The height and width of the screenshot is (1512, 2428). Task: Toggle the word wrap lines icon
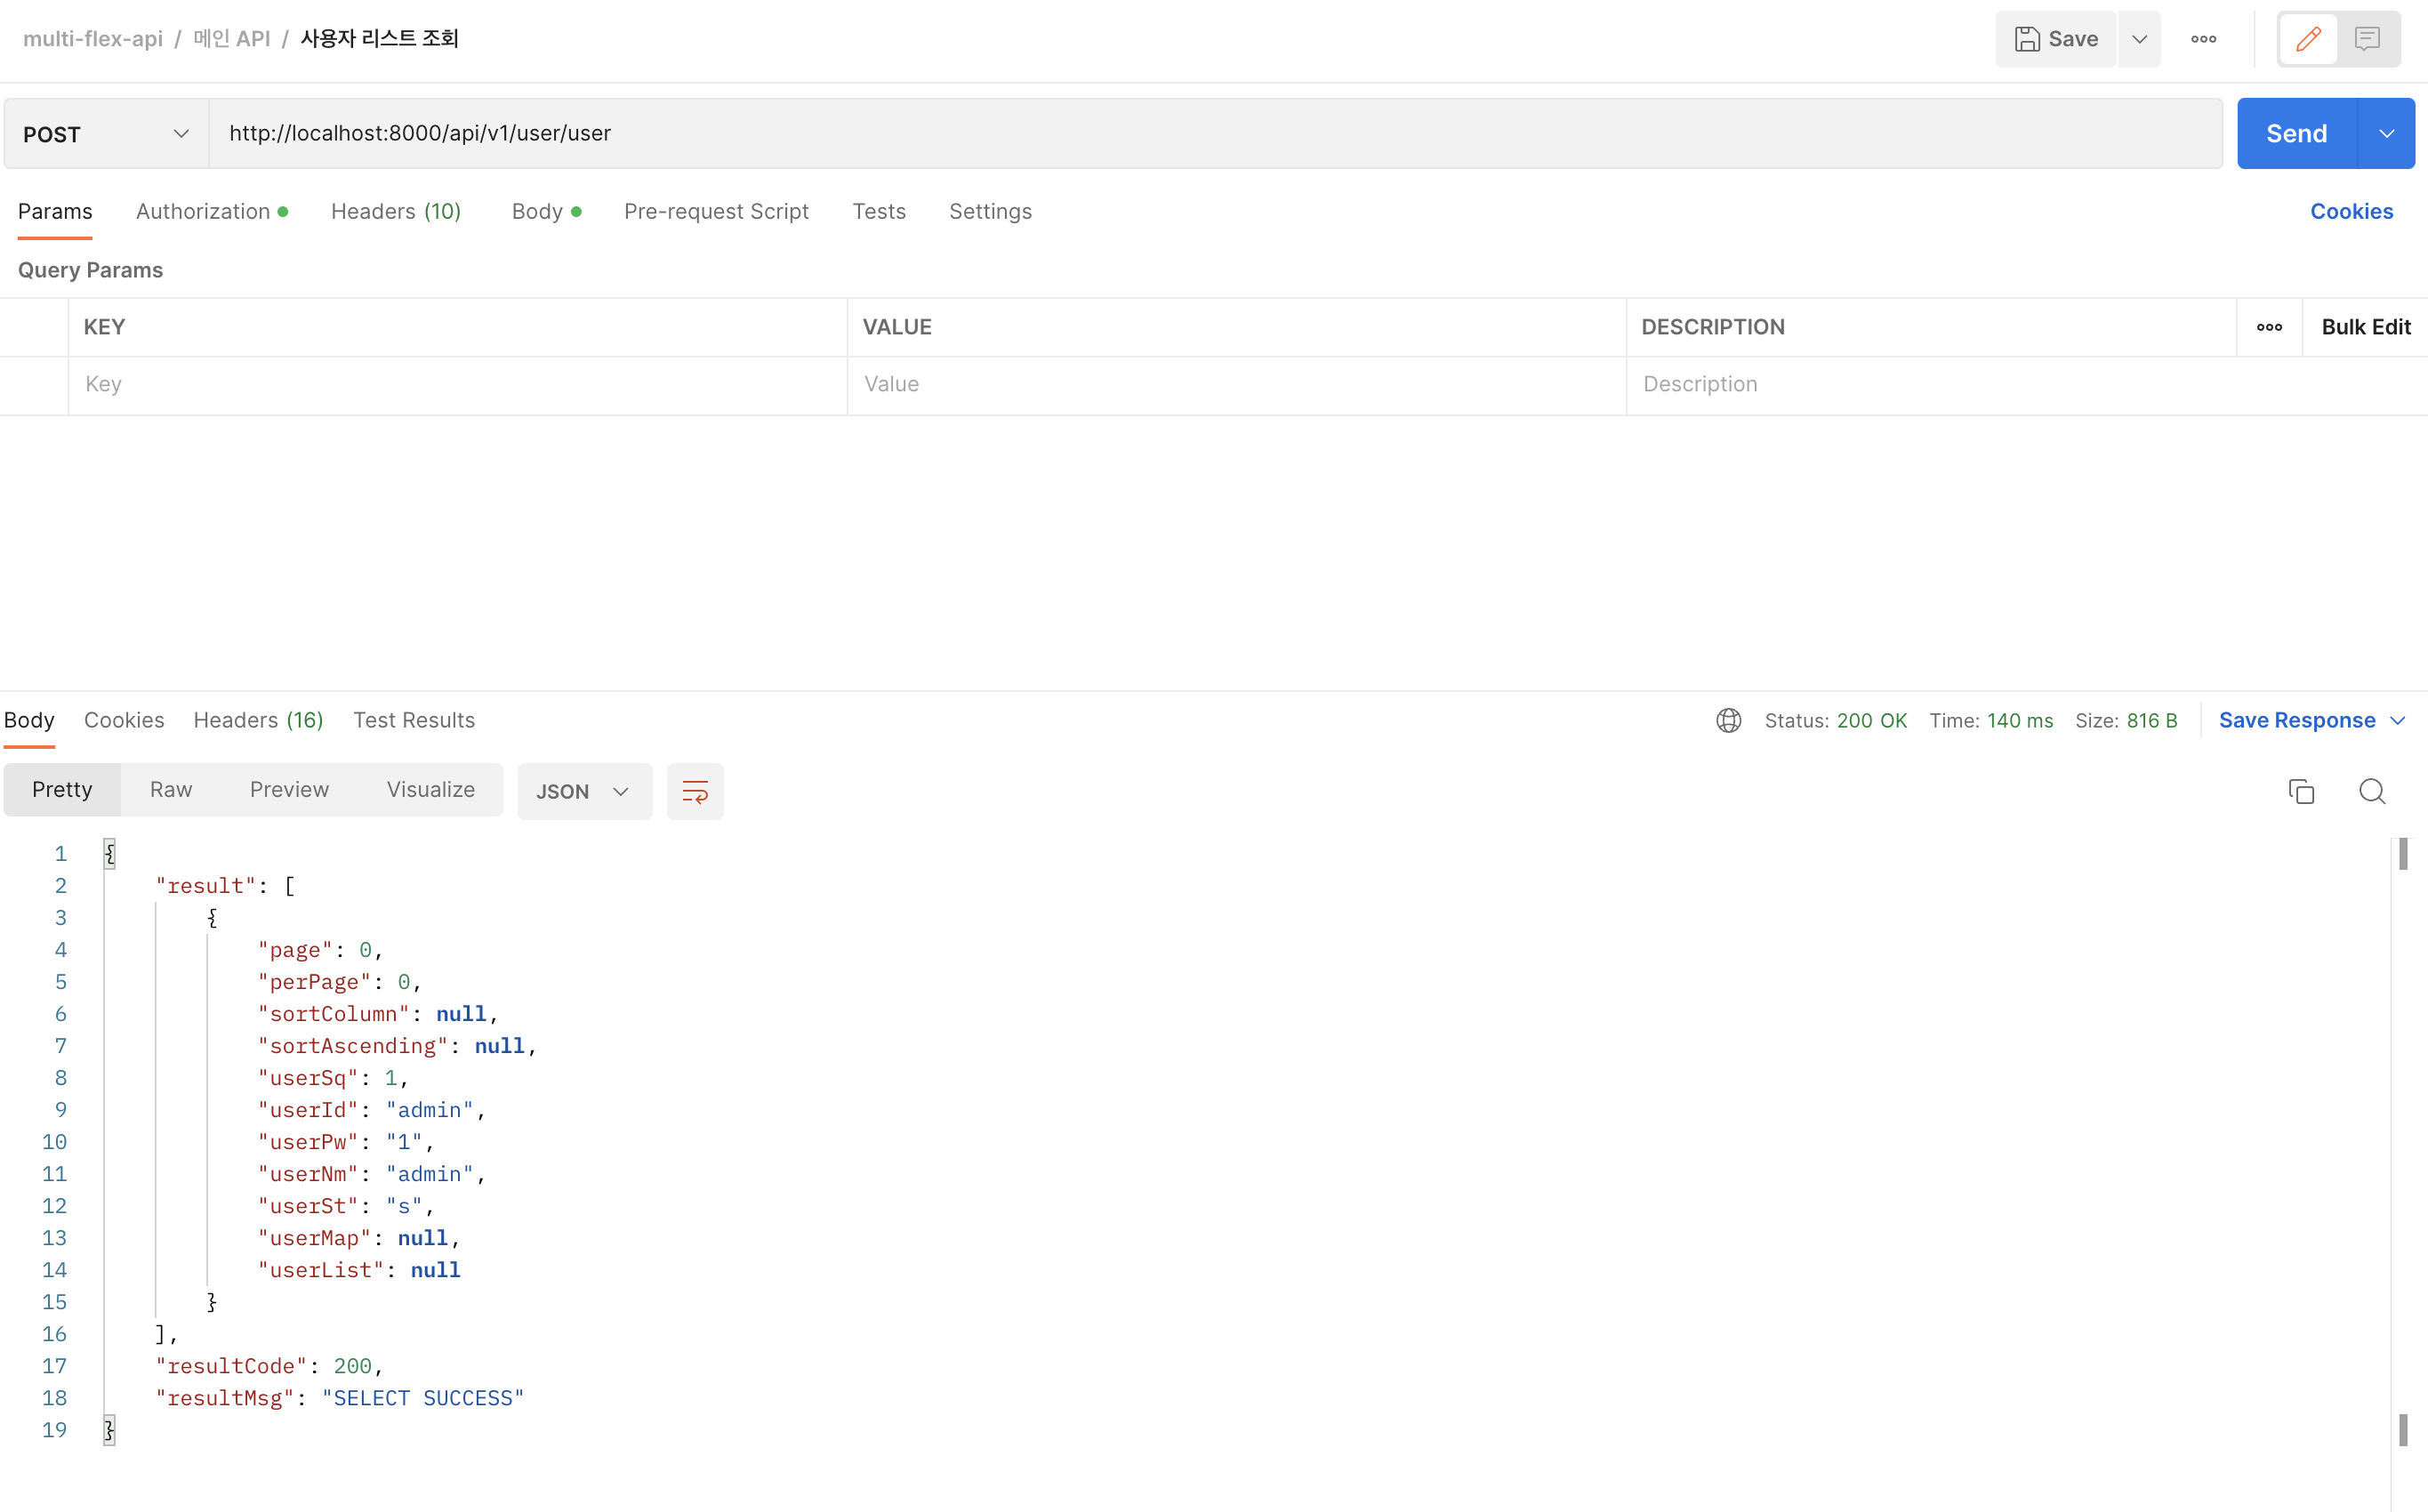point(695,791)
